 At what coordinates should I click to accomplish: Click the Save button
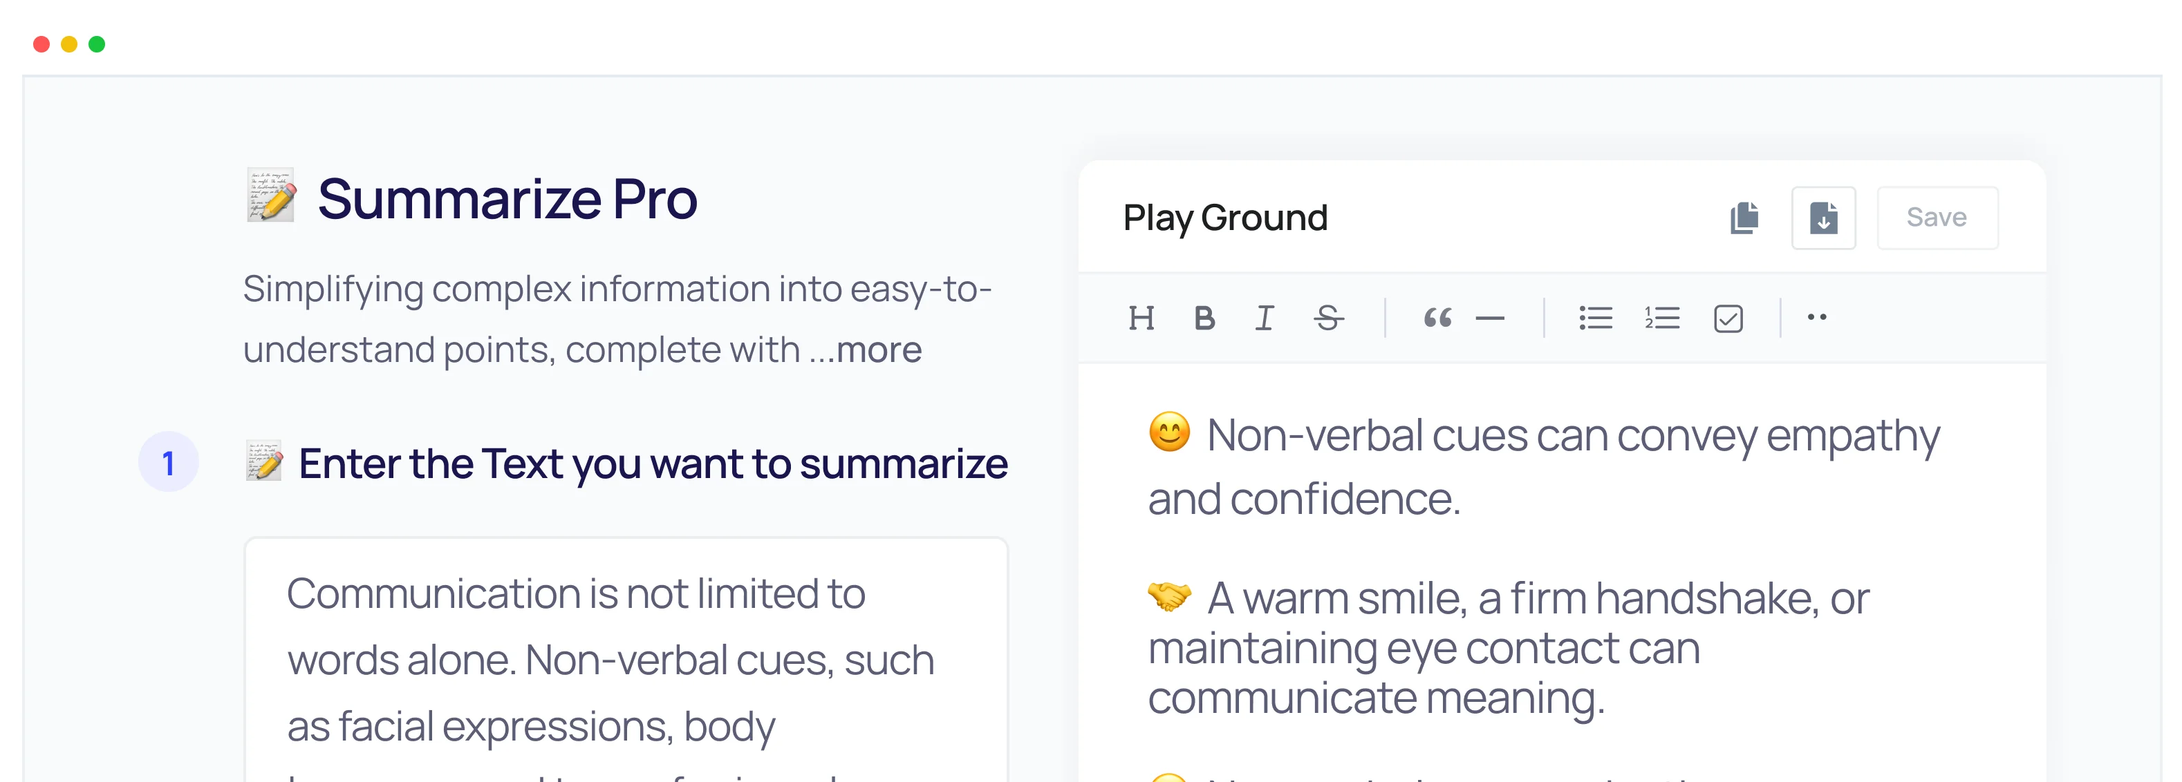point(1937,218)
